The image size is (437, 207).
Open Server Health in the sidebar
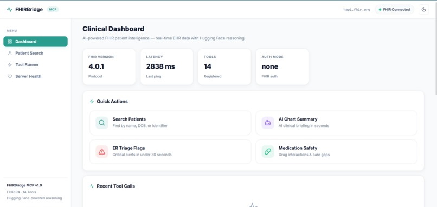pos(35,76)
